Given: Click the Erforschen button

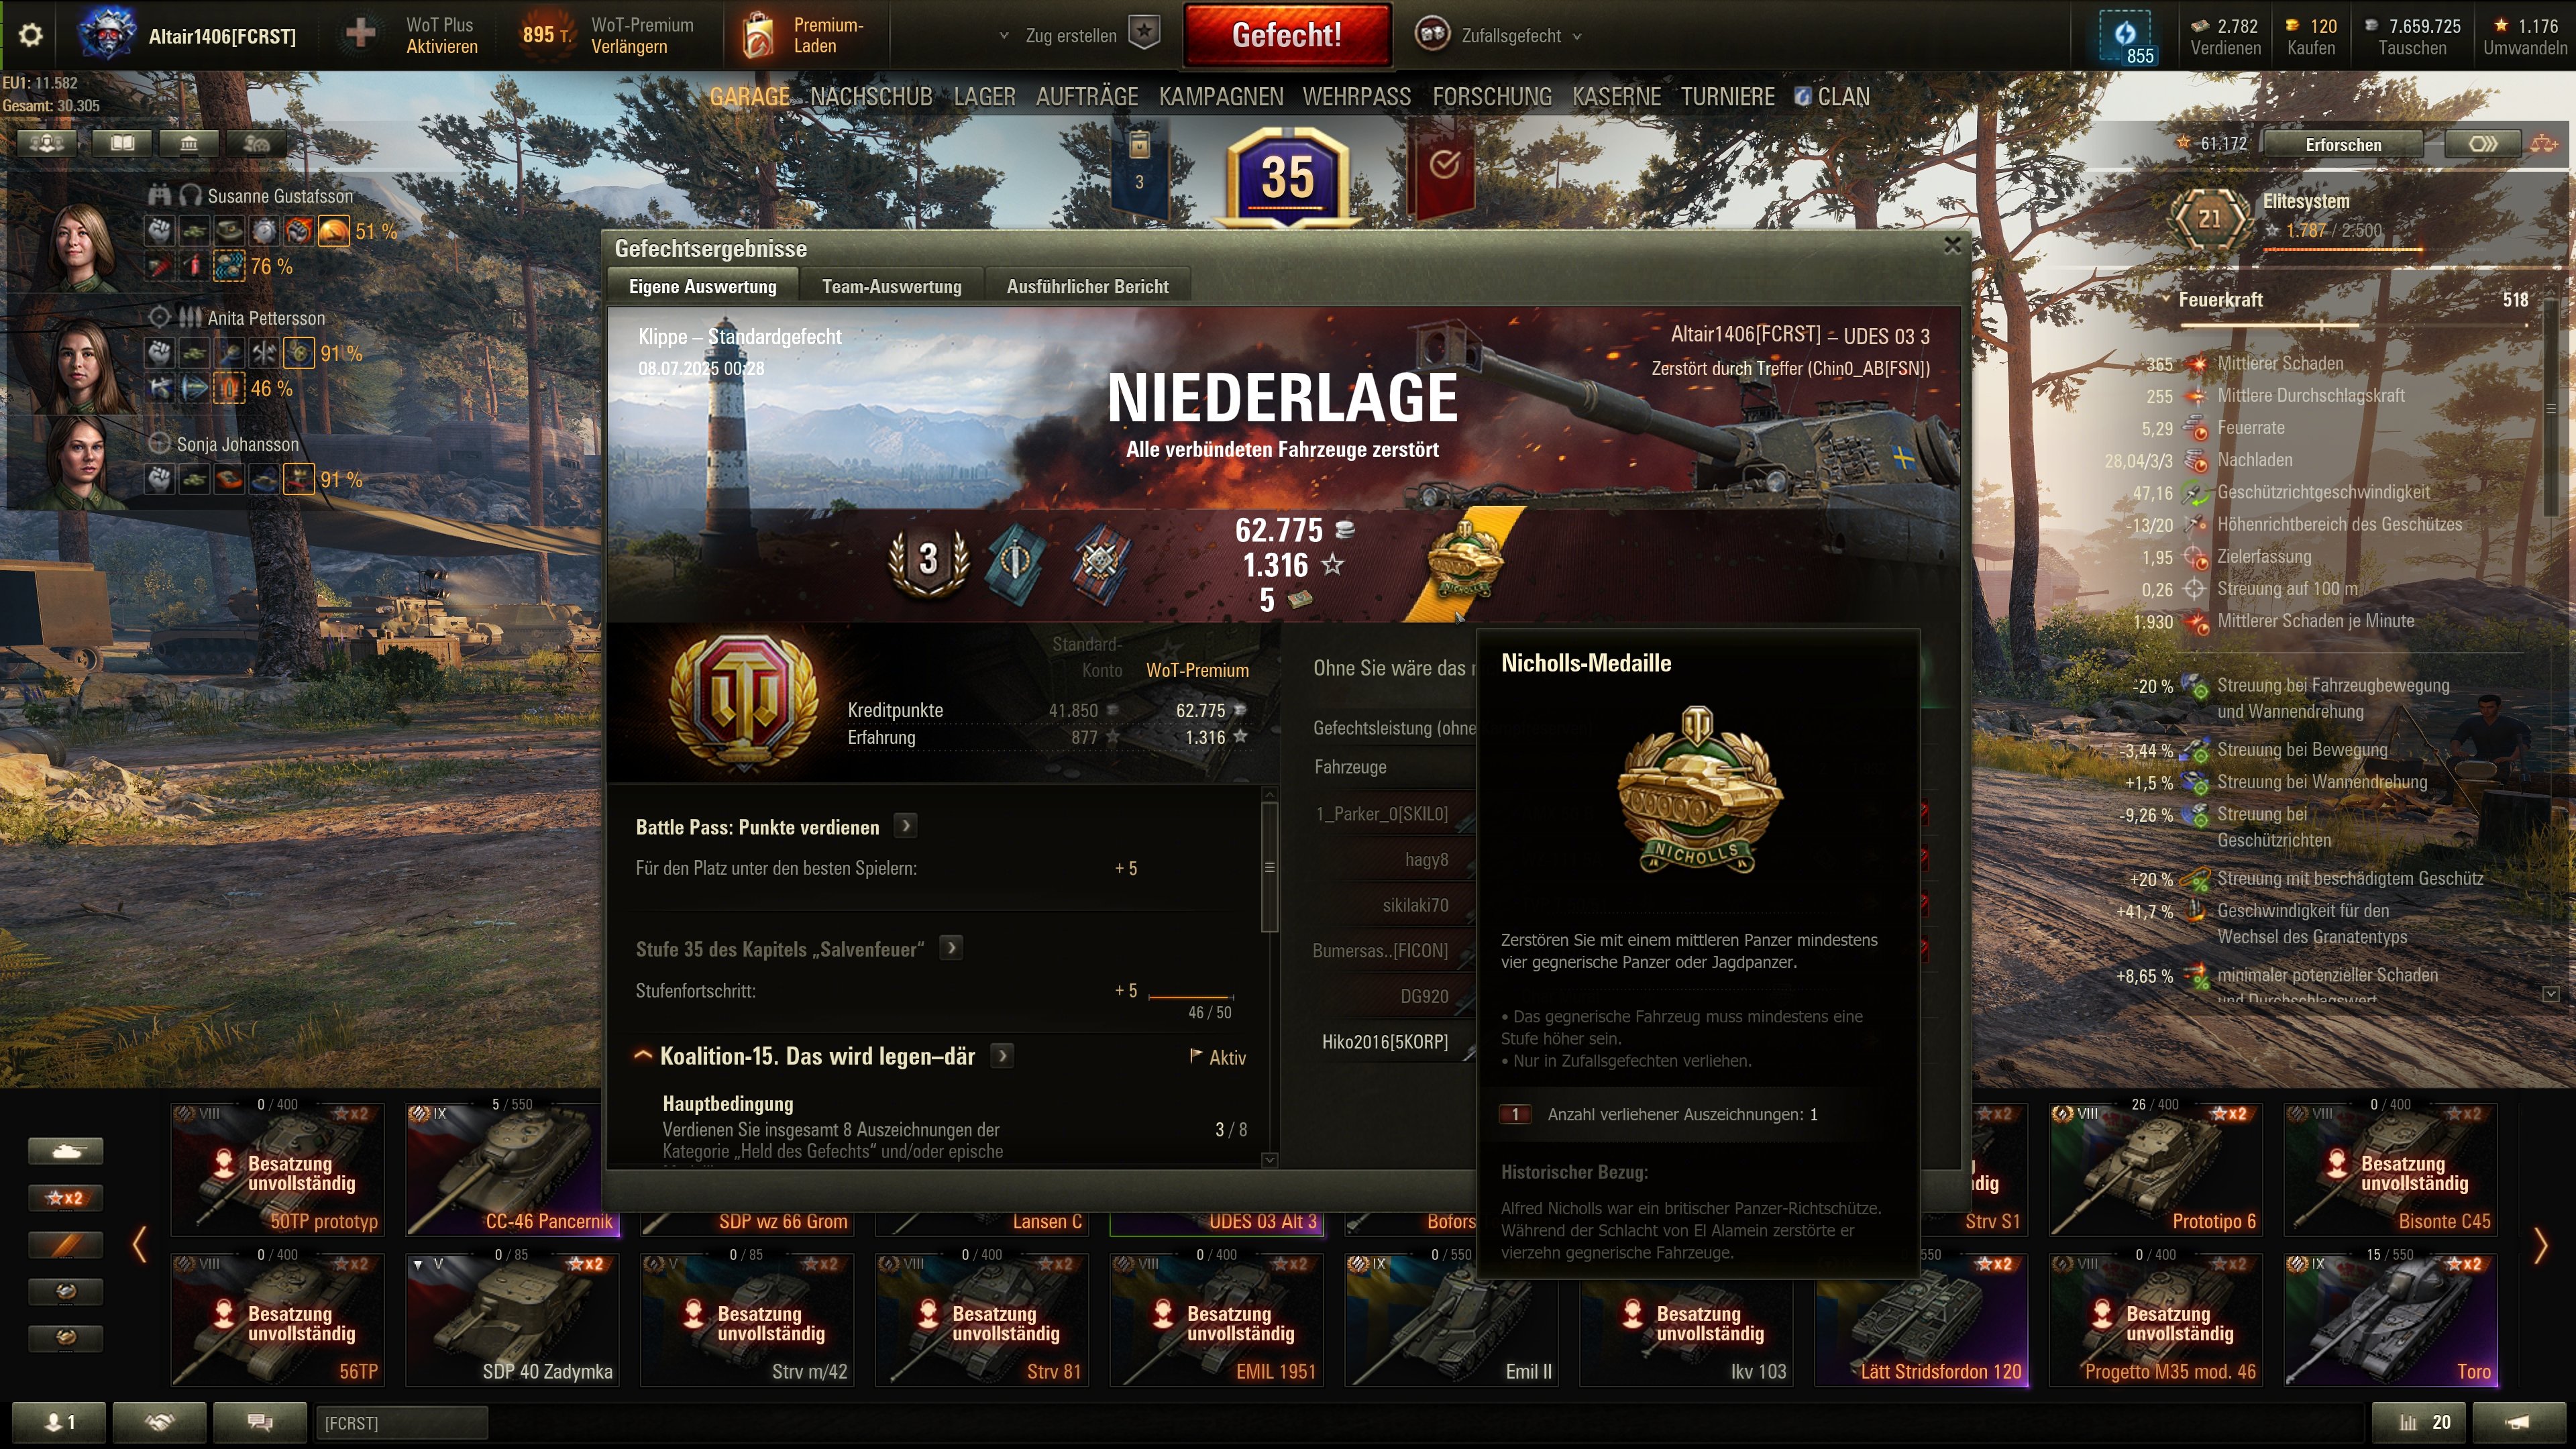Looking at the screenshot, I should coord(2342,145).
